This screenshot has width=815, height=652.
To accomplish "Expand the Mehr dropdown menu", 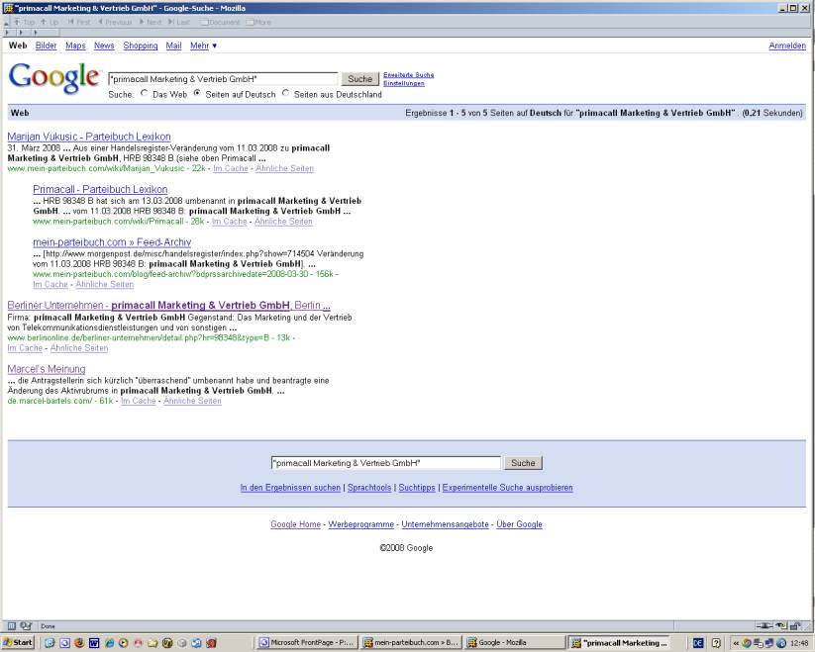I will [x=203, y=46].
